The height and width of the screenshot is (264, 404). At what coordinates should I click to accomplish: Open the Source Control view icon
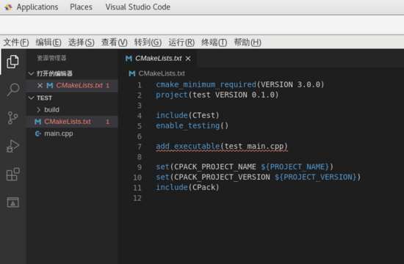coord(12,118)
